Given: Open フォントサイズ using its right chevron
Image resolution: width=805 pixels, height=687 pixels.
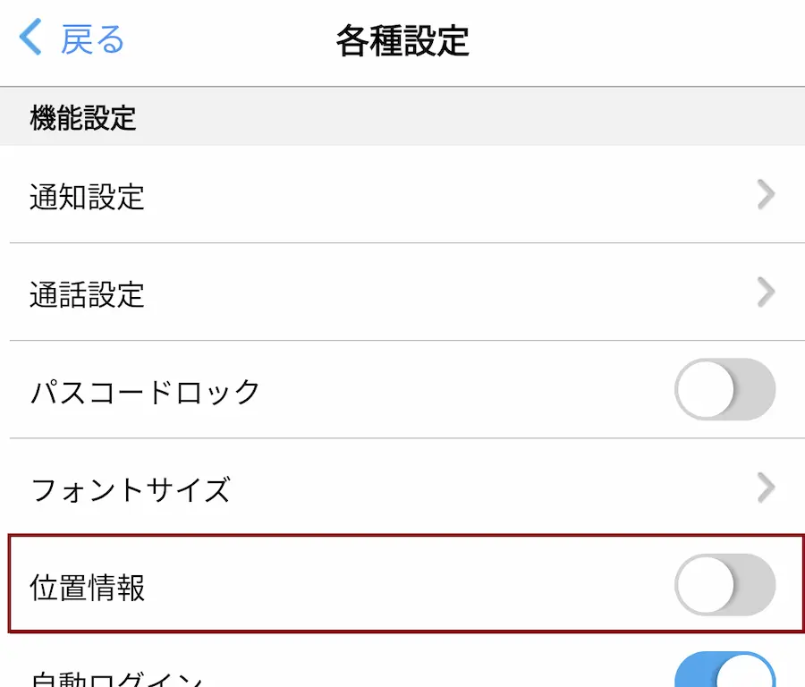Looking at the screenshot, I should coord(766,488).
